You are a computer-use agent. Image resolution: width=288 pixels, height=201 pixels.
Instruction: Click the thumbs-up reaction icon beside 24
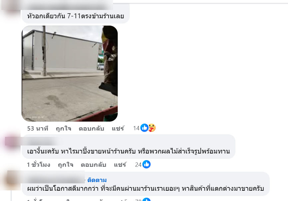pos(146,164)
